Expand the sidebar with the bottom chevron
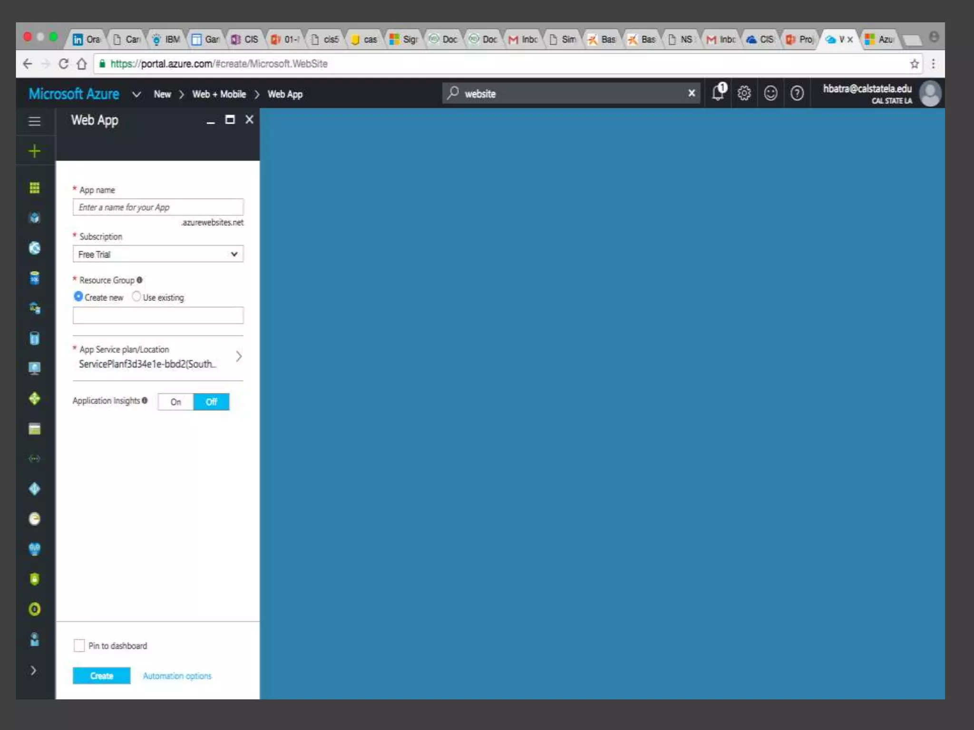This screenshot has width=974, height=730. (x=33, y=670)
